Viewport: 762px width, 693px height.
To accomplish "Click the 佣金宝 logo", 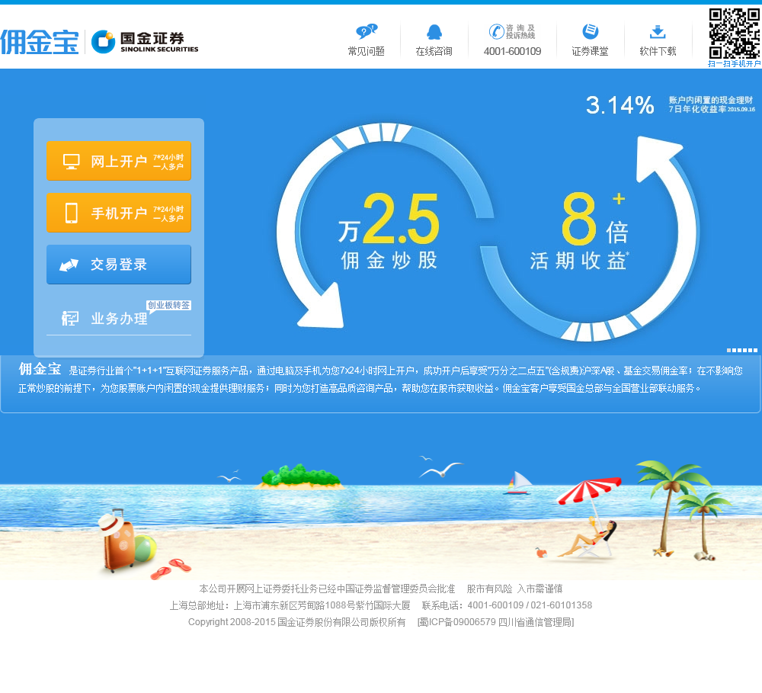I will tap(40, 42).
